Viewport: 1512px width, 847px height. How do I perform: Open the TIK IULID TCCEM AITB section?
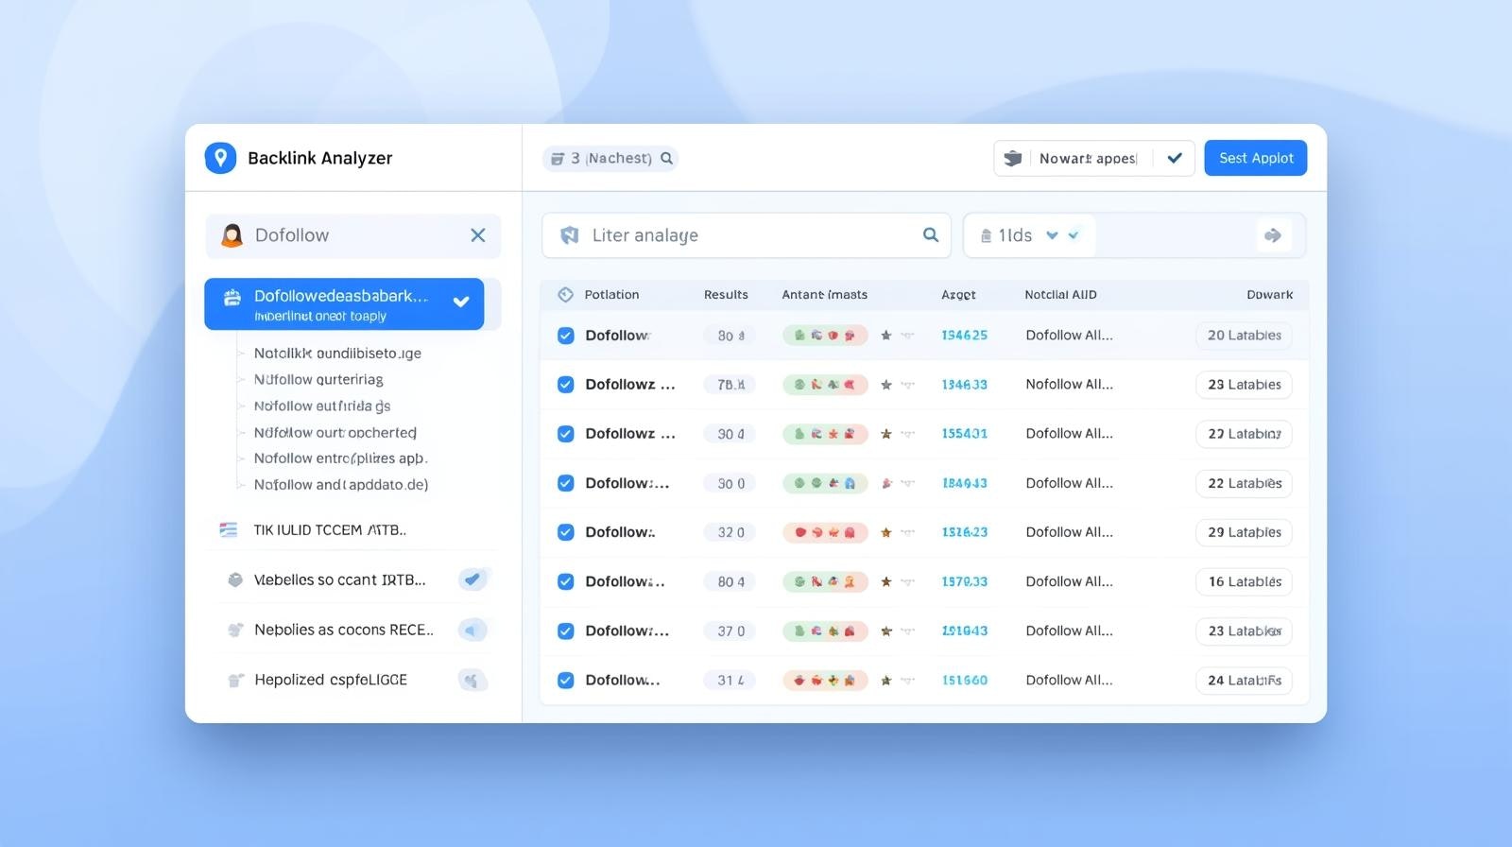[x=330, y=530]
